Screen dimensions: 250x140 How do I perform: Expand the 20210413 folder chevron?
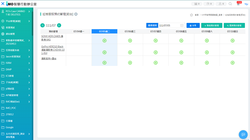(x=29, y=41)
